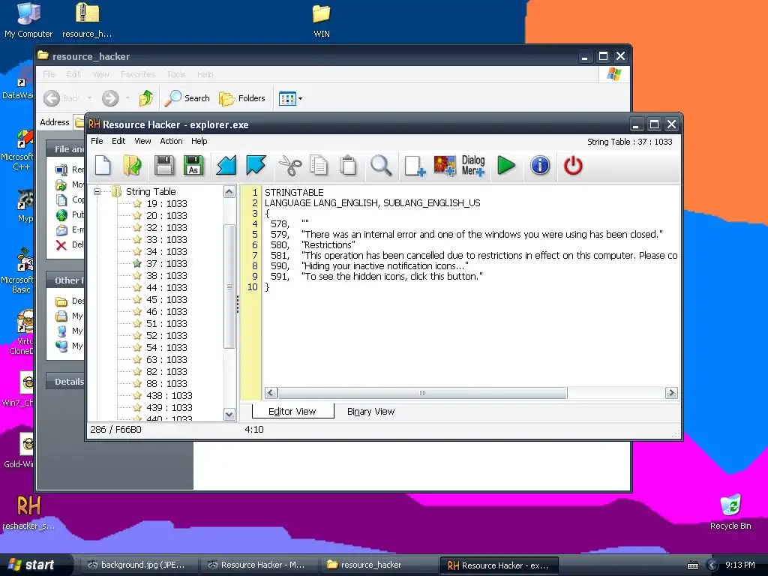Switch to the Binary View tab
Image resolution: width=768 pixels, height=576 pixels.
coord(370,412)
